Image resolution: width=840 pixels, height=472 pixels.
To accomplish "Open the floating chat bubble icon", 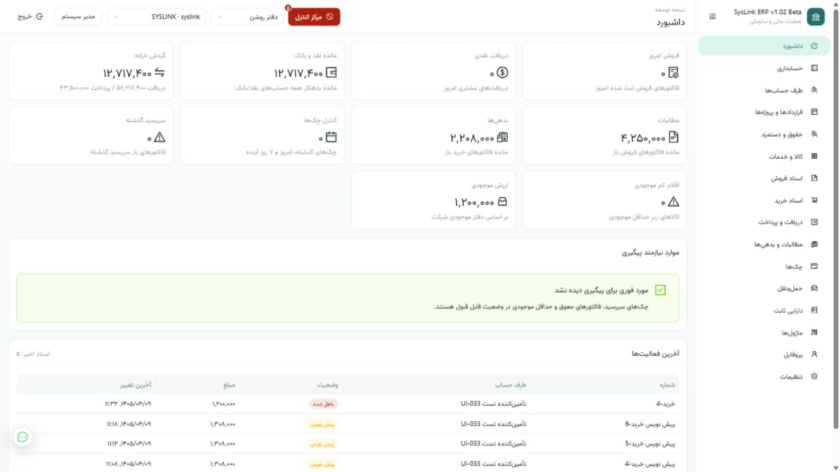I will (x=22, y=437).
